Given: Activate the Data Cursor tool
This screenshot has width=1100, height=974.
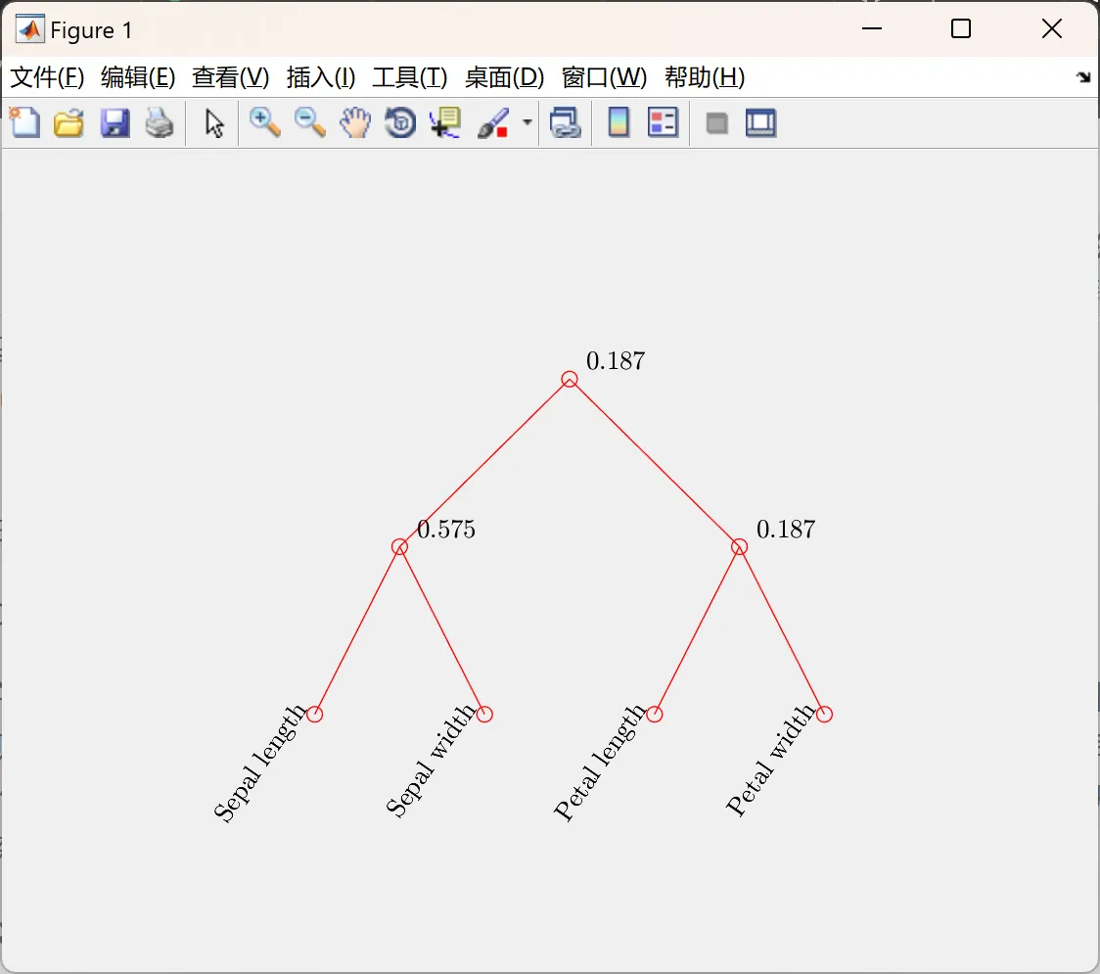Looking at the screenshot, I should point(445,122).
